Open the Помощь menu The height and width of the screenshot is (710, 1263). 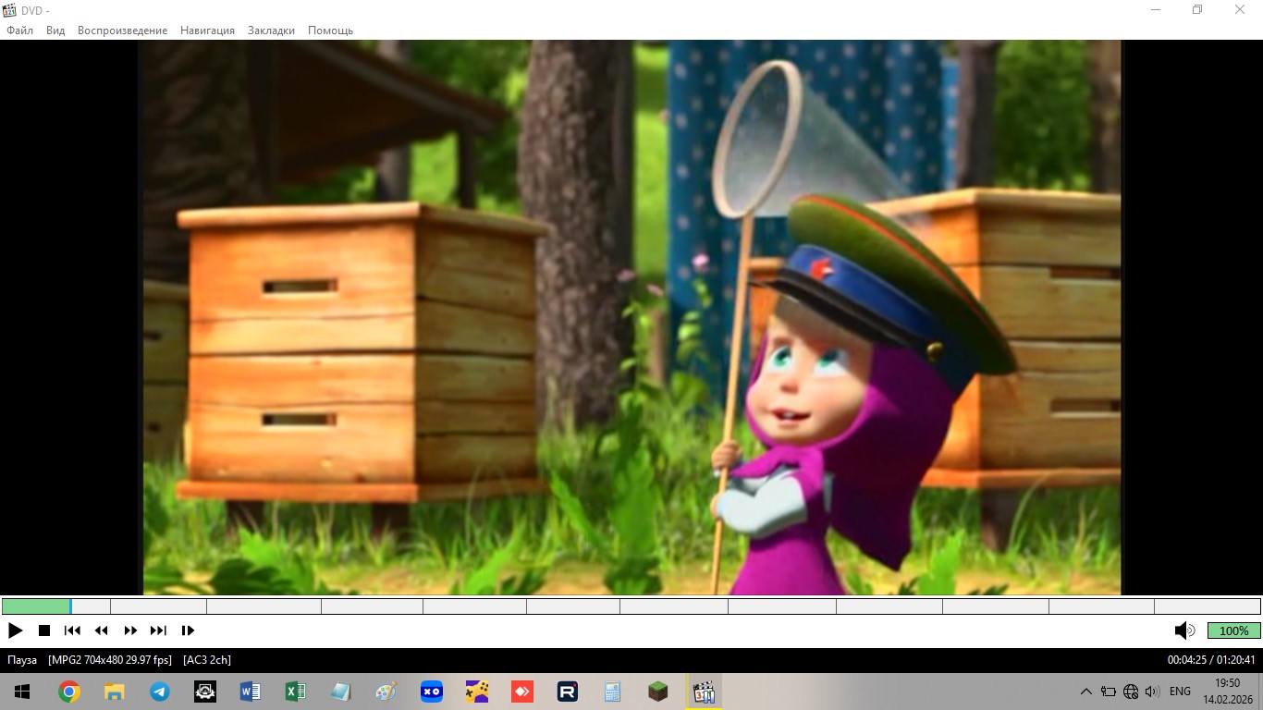[330, 31]
